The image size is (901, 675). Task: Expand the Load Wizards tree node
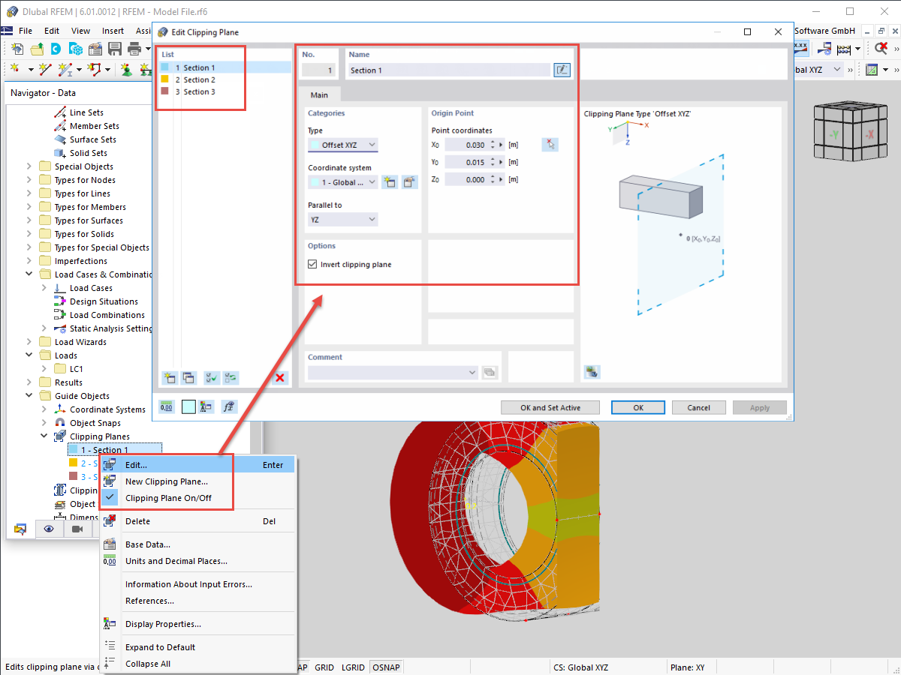(29, 342)
